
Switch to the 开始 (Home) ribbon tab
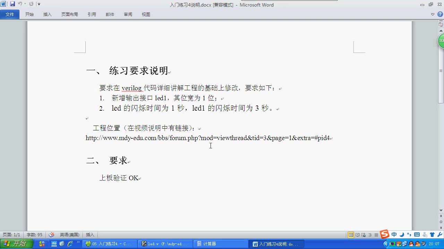click(29, 15)
